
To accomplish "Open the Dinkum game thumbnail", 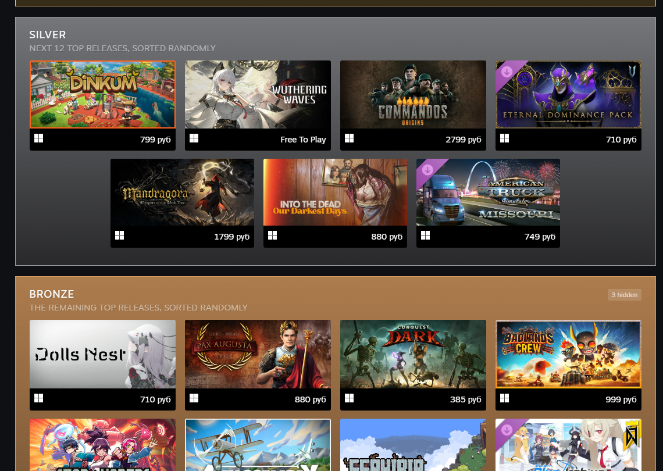I will (102, 94).
